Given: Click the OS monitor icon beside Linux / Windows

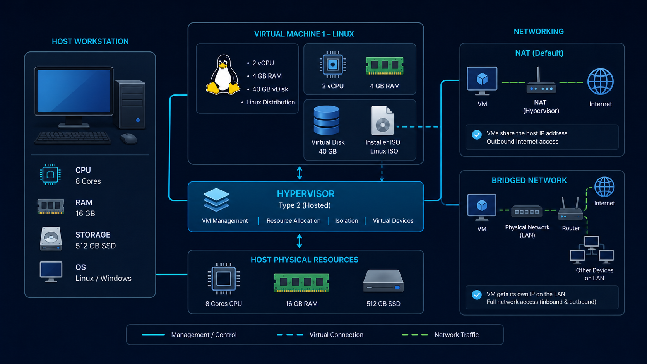Looking at the screenshot, I should coord(51,272).
